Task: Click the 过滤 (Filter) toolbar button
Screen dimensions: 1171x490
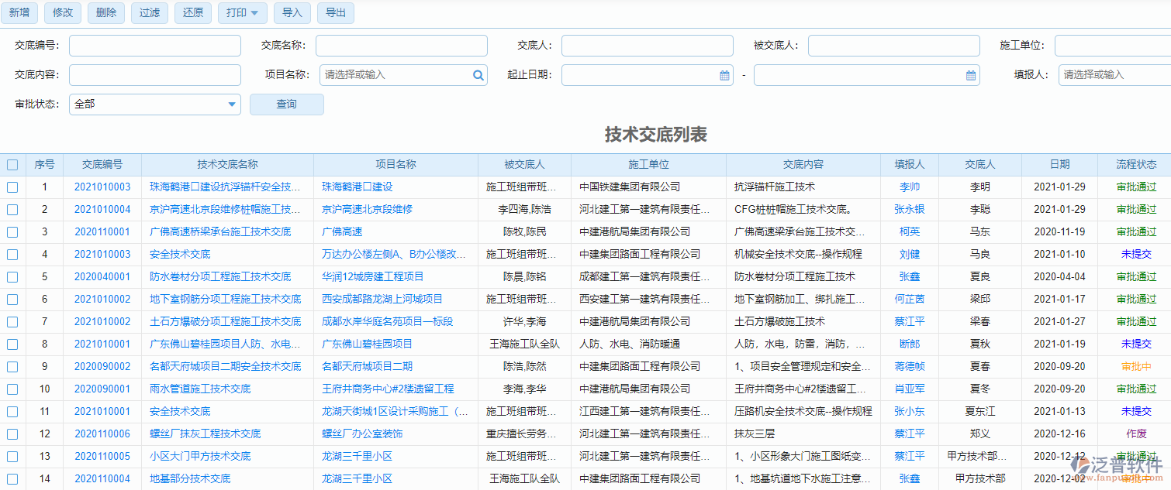Action: click(x=149, y=12)
